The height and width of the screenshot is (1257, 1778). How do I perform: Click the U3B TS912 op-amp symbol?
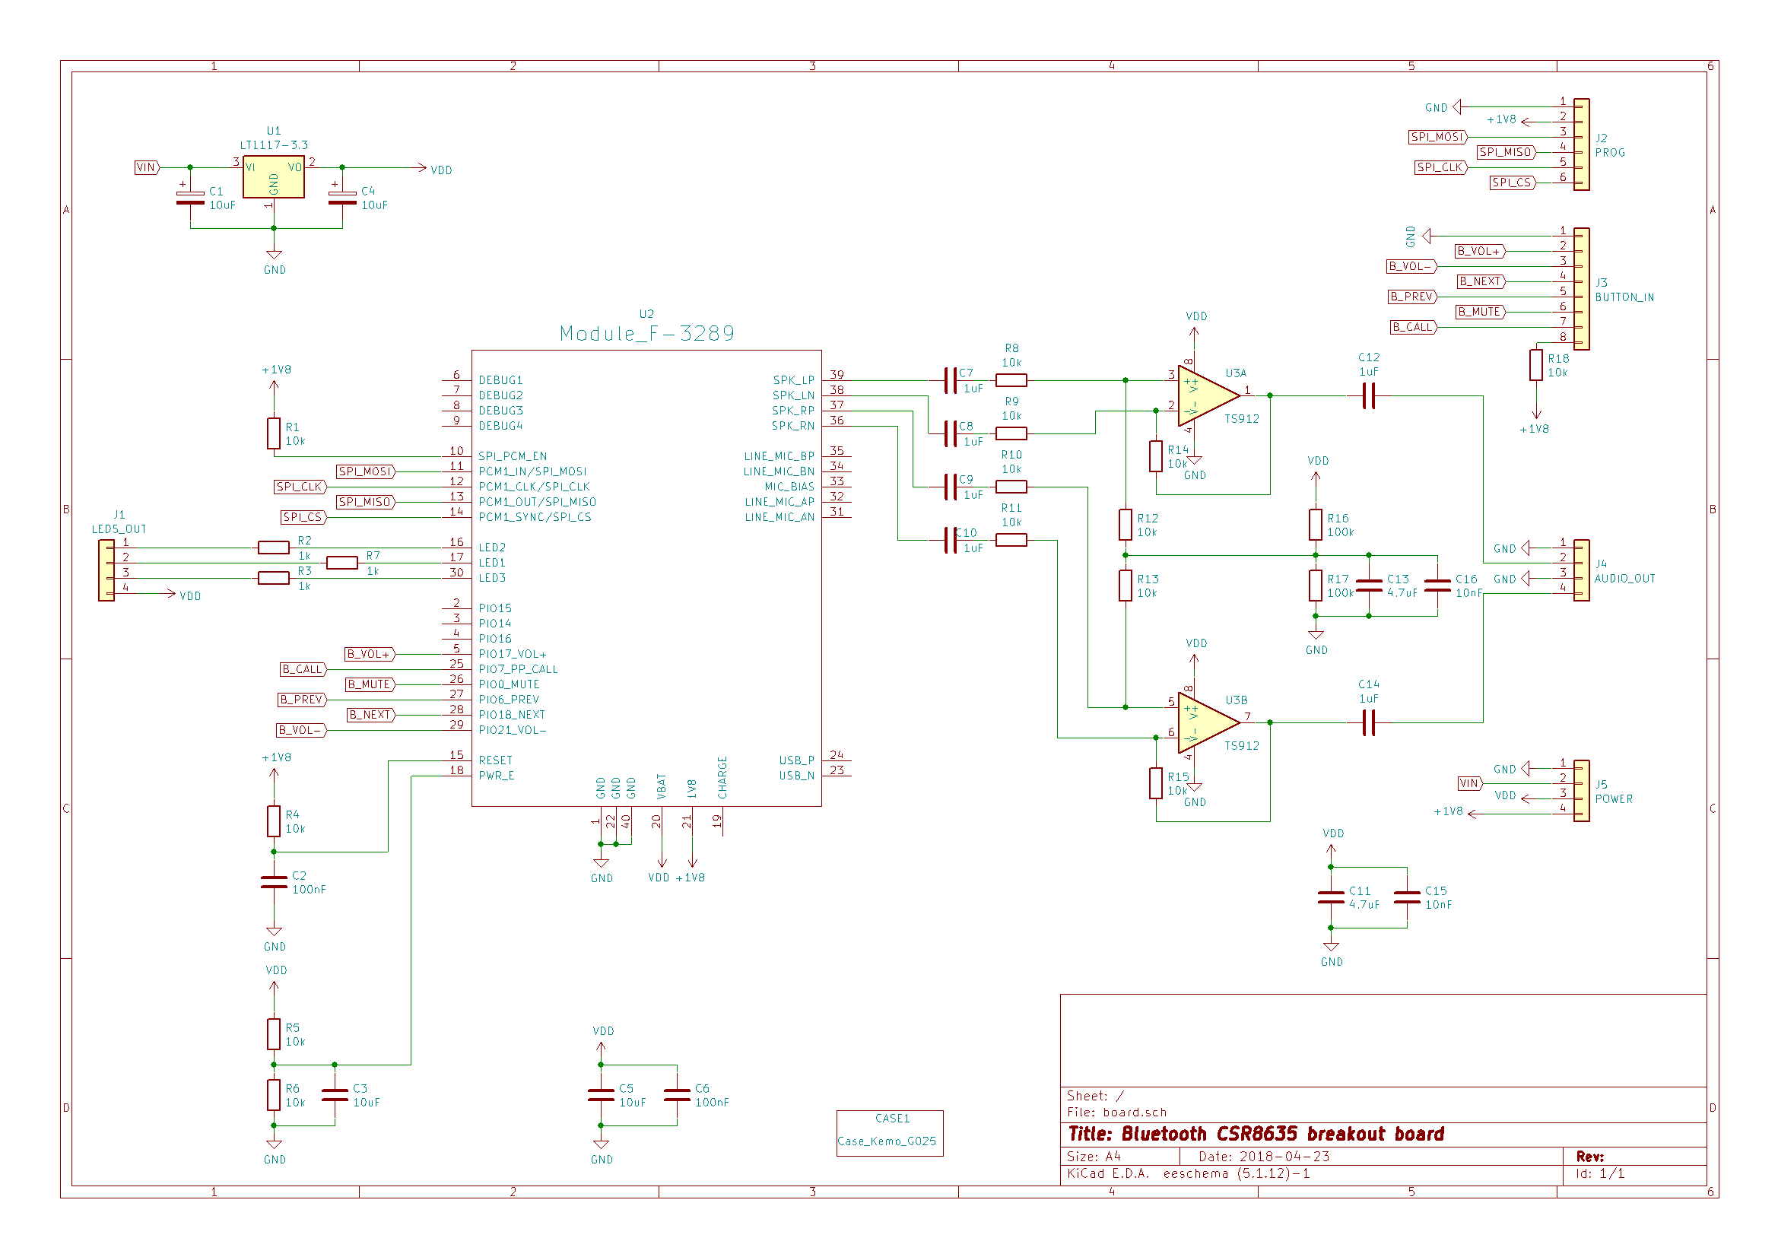pos(1208,722)
